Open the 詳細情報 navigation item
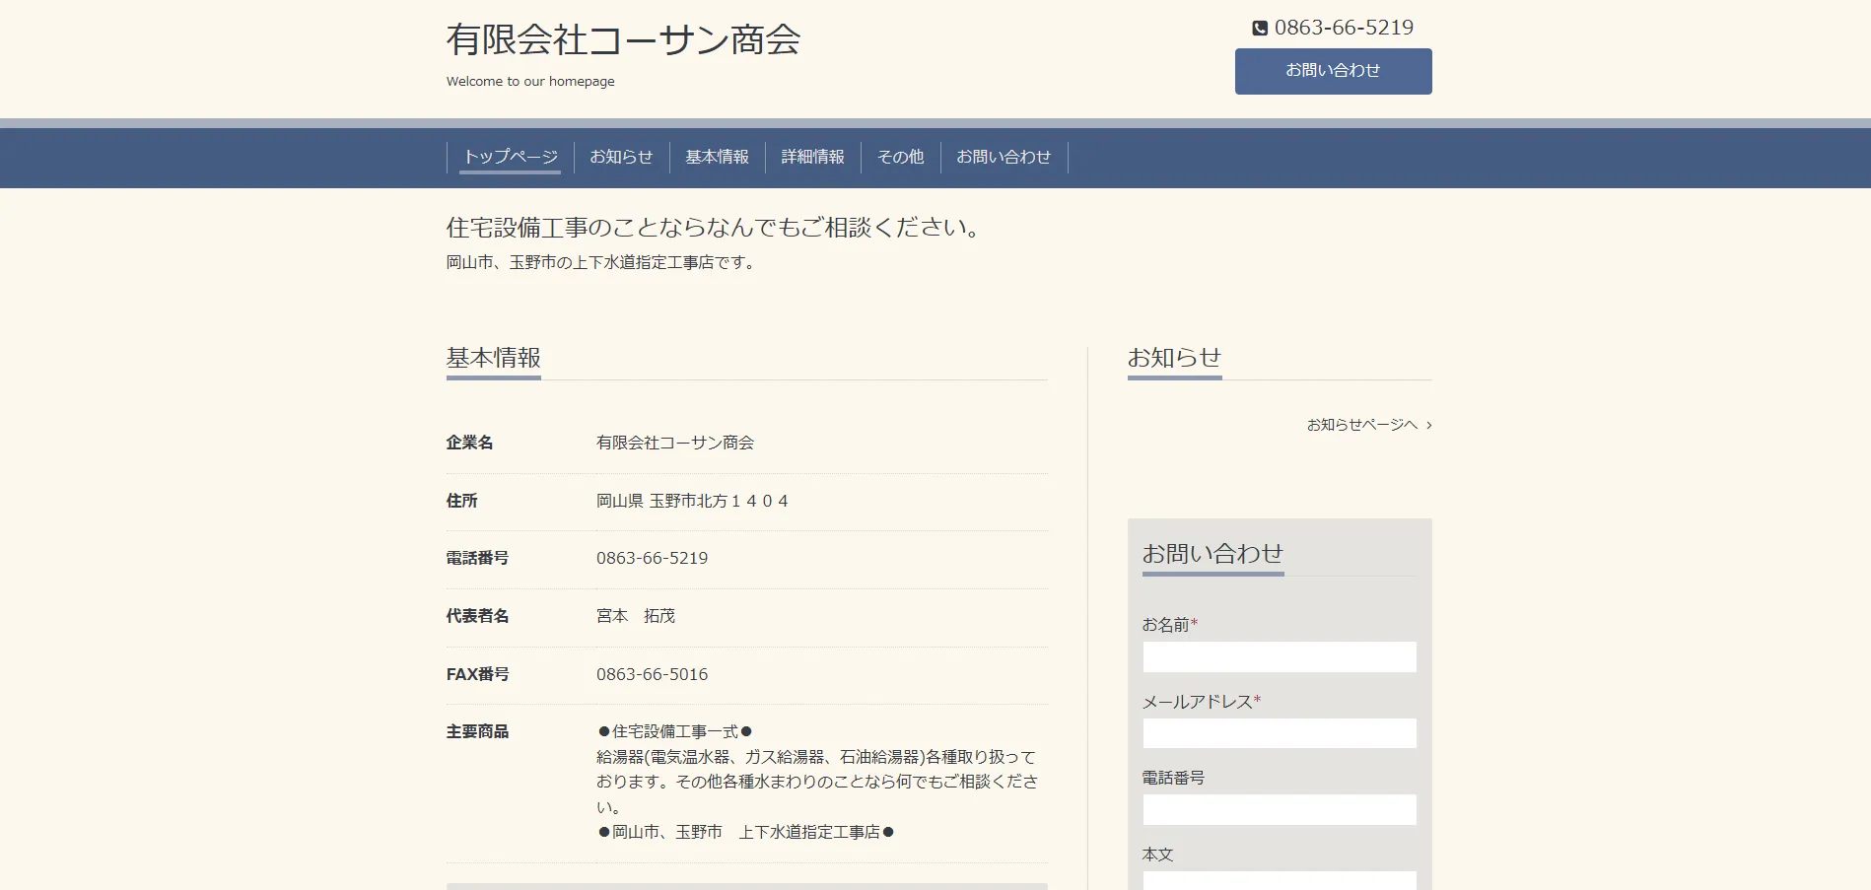 coord(812,157)
